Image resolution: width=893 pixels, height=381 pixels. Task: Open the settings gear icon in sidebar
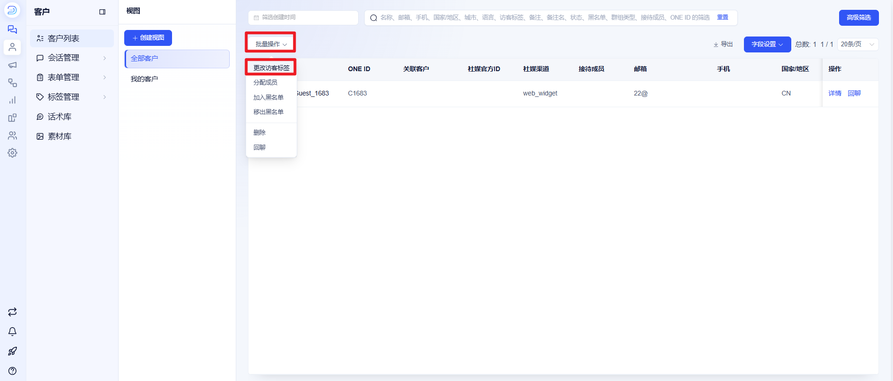[x=13, y=153]
